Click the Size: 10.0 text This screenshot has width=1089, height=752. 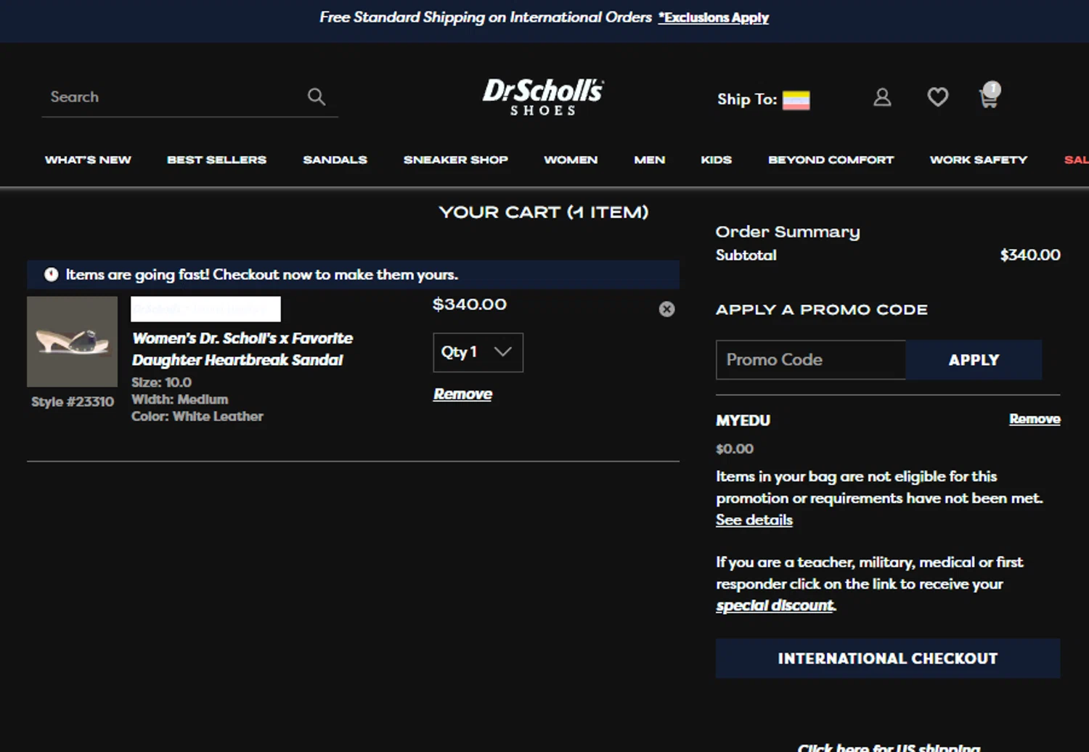click(161, 383)
